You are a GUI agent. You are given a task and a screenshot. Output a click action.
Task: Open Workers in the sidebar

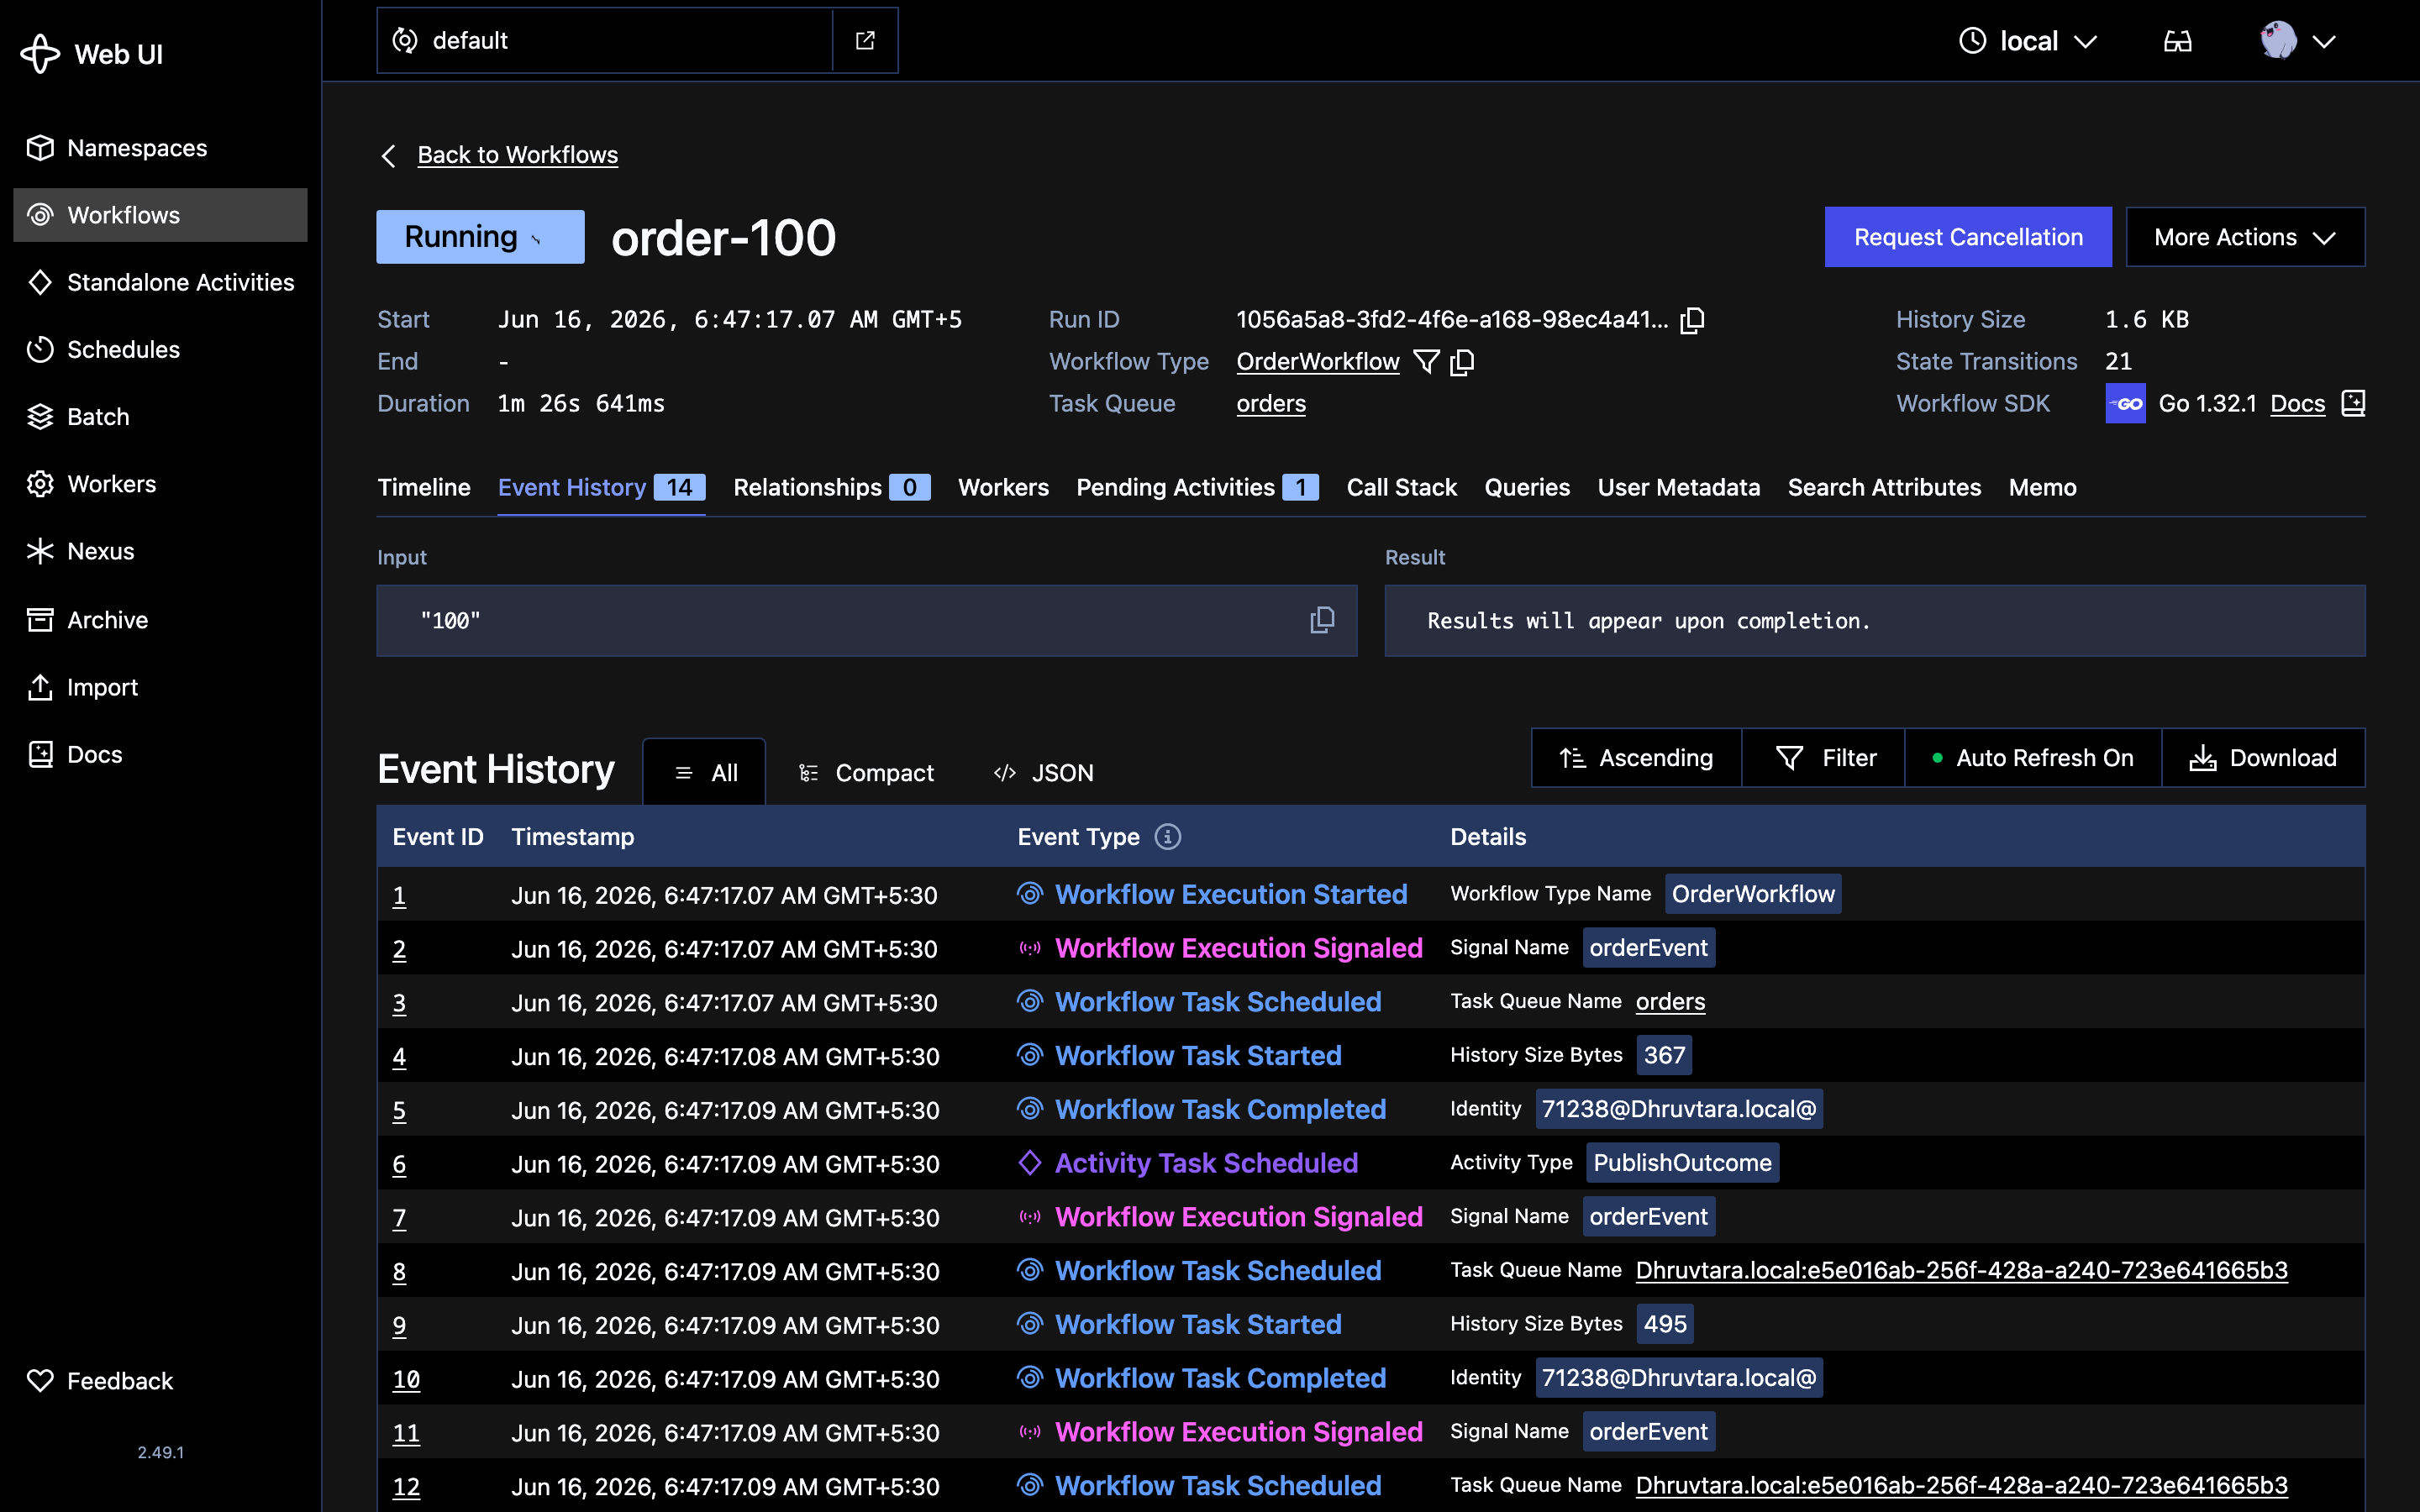tap(160, 484)
